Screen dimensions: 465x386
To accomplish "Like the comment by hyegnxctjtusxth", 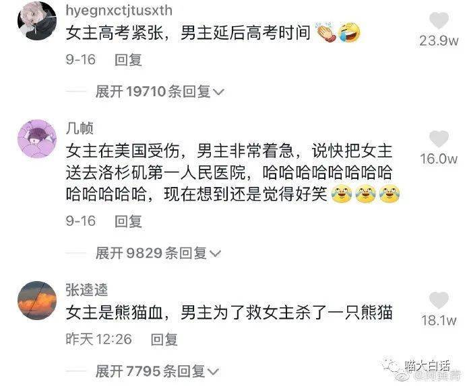I will pos(439,20).
